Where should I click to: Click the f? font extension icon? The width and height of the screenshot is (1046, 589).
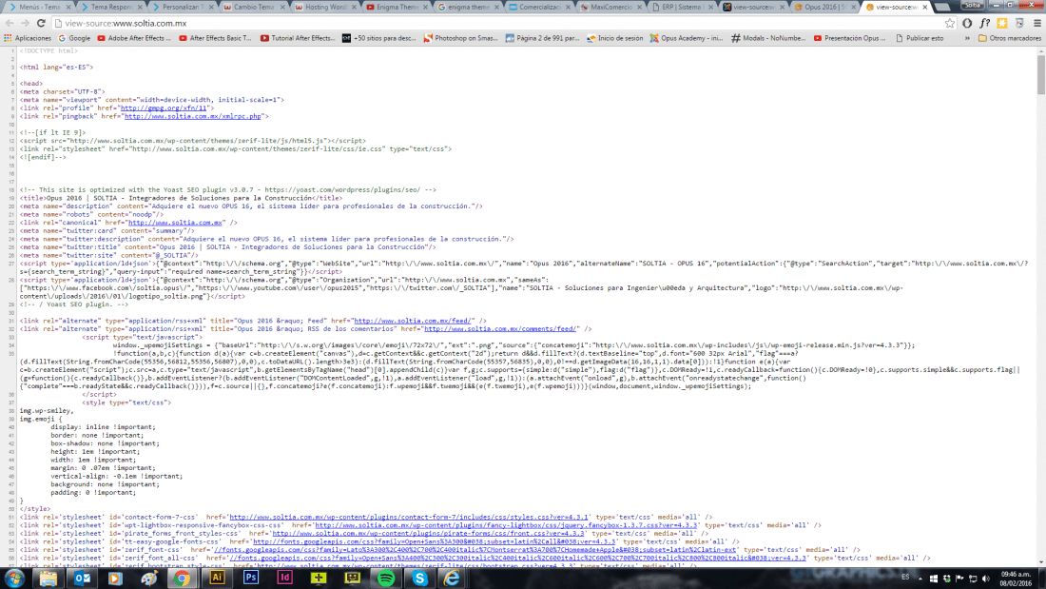click(x=984, y=24)
